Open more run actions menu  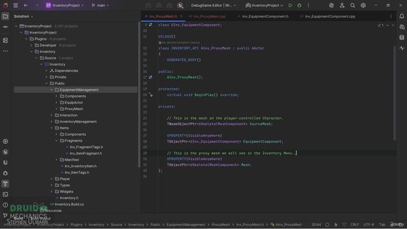(308, 5)
